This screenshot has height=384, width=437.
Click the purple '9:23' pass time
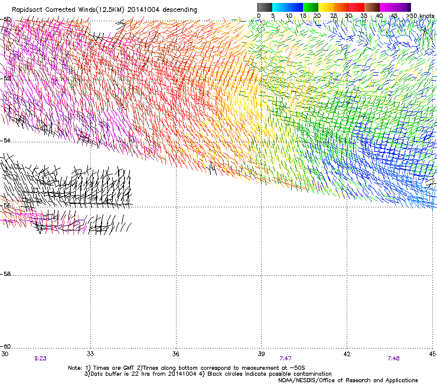(40, 359)
